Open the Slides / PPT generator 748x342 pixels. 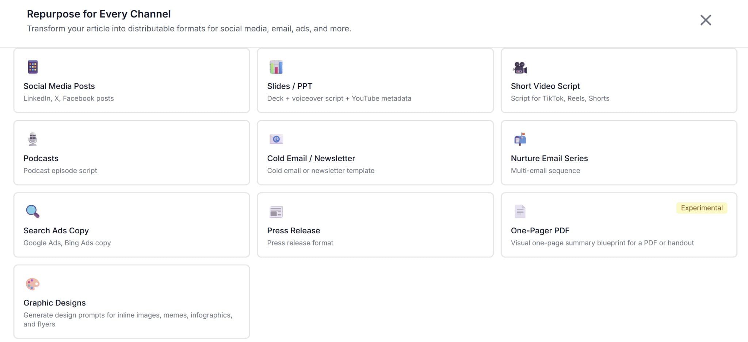tap(375, 80)
